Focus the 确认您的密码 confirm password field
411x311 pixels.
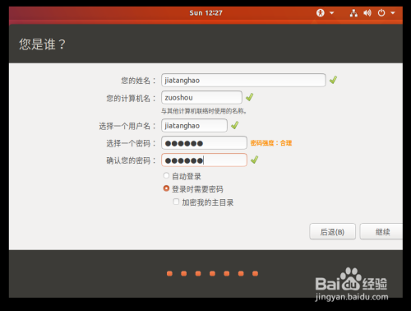click(204, 160)
